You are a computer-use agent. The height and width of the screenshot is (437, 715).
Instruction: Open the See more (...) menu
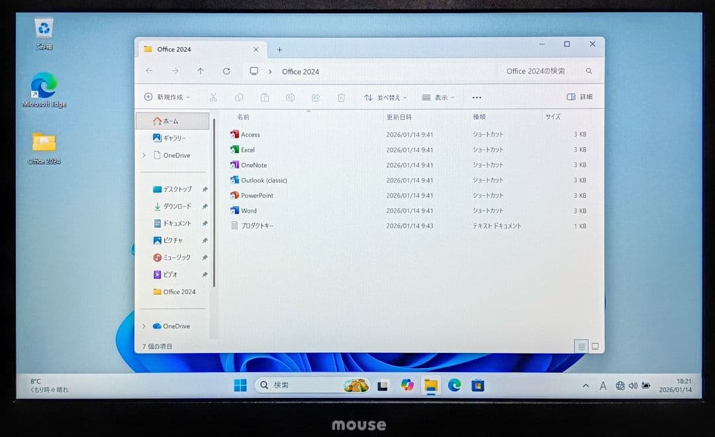coord(476,97)
